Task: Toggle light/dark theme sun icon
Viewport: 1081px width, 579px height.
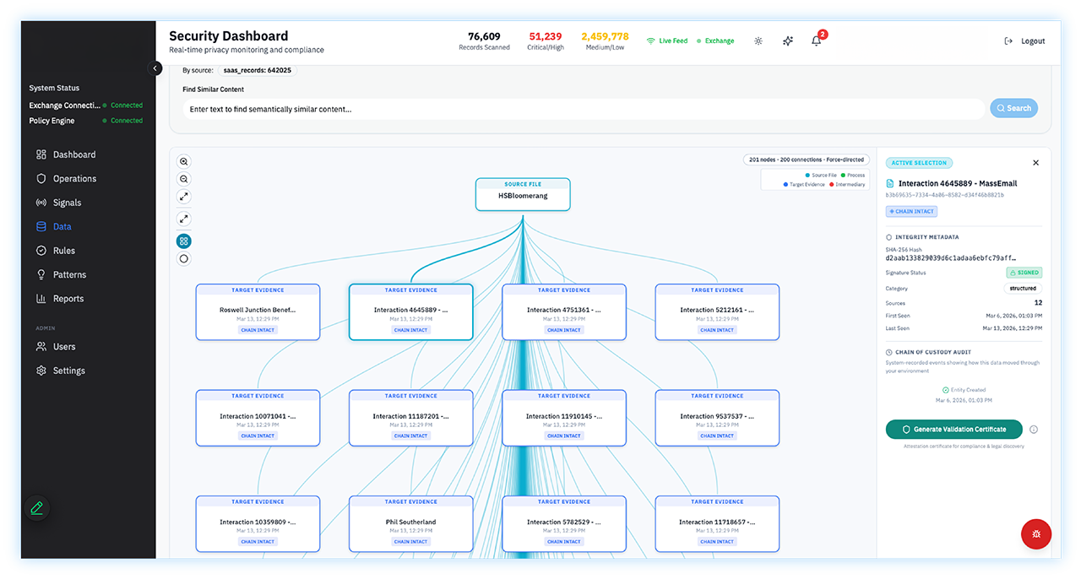Action: tap(758, 41)
